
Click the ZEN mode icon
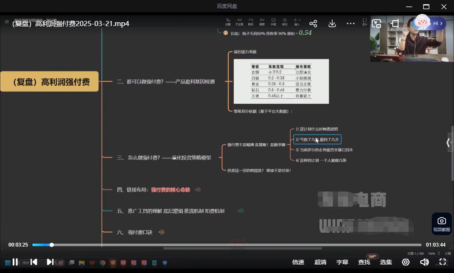364,22
